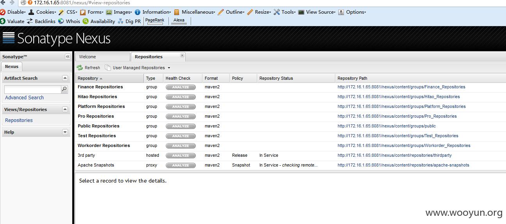506x224 pixels.
Task: Click the Refresh icon in repositories toolbar
Action: coord(80,68)
